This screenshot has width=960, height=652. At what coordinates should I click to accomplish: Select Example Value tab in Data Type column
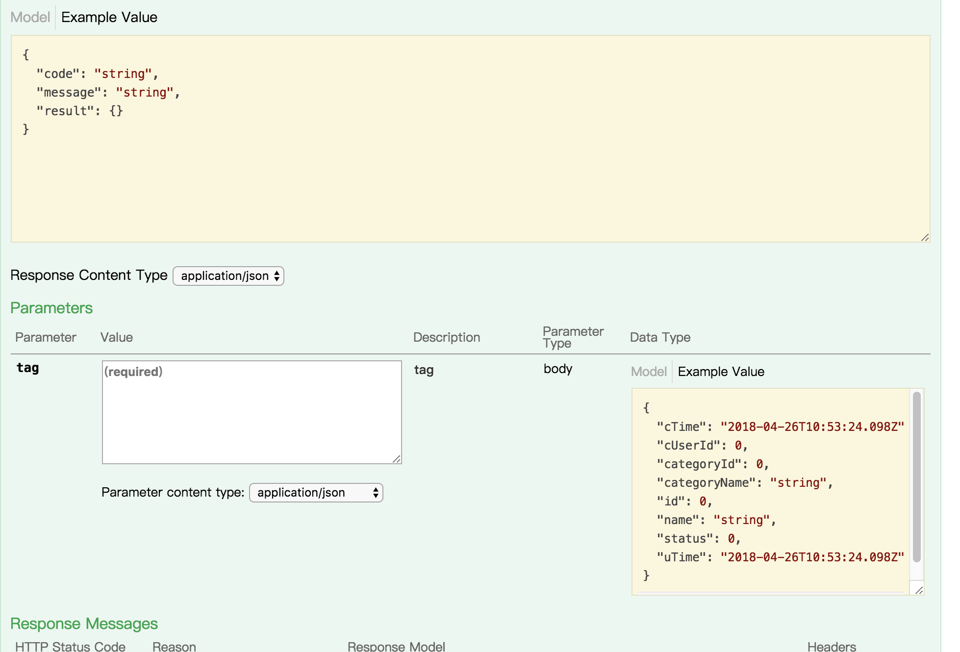[x=721, y=372]
